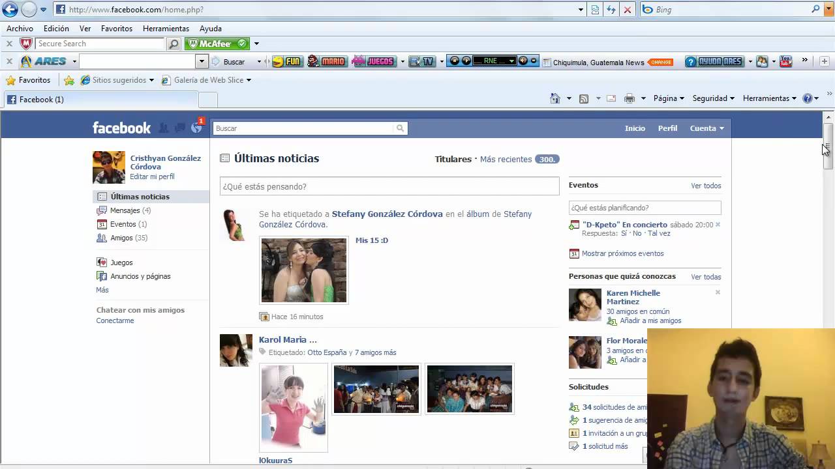Click the Facebook Buscar search field
The height and width of the screenshot is (469, 835).
(x=304, y=128)
